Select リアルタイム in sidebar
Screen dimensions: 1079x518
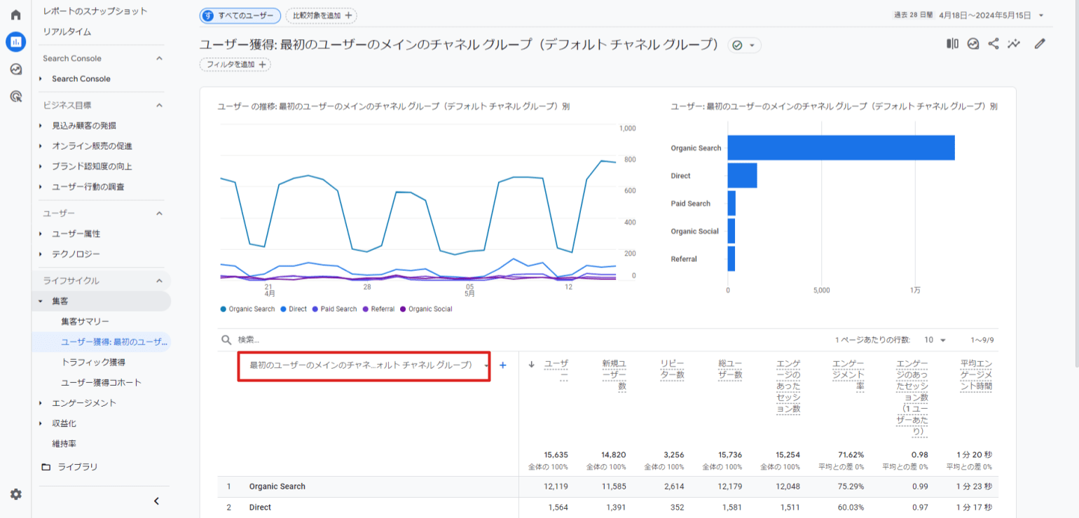click(67, 31)
